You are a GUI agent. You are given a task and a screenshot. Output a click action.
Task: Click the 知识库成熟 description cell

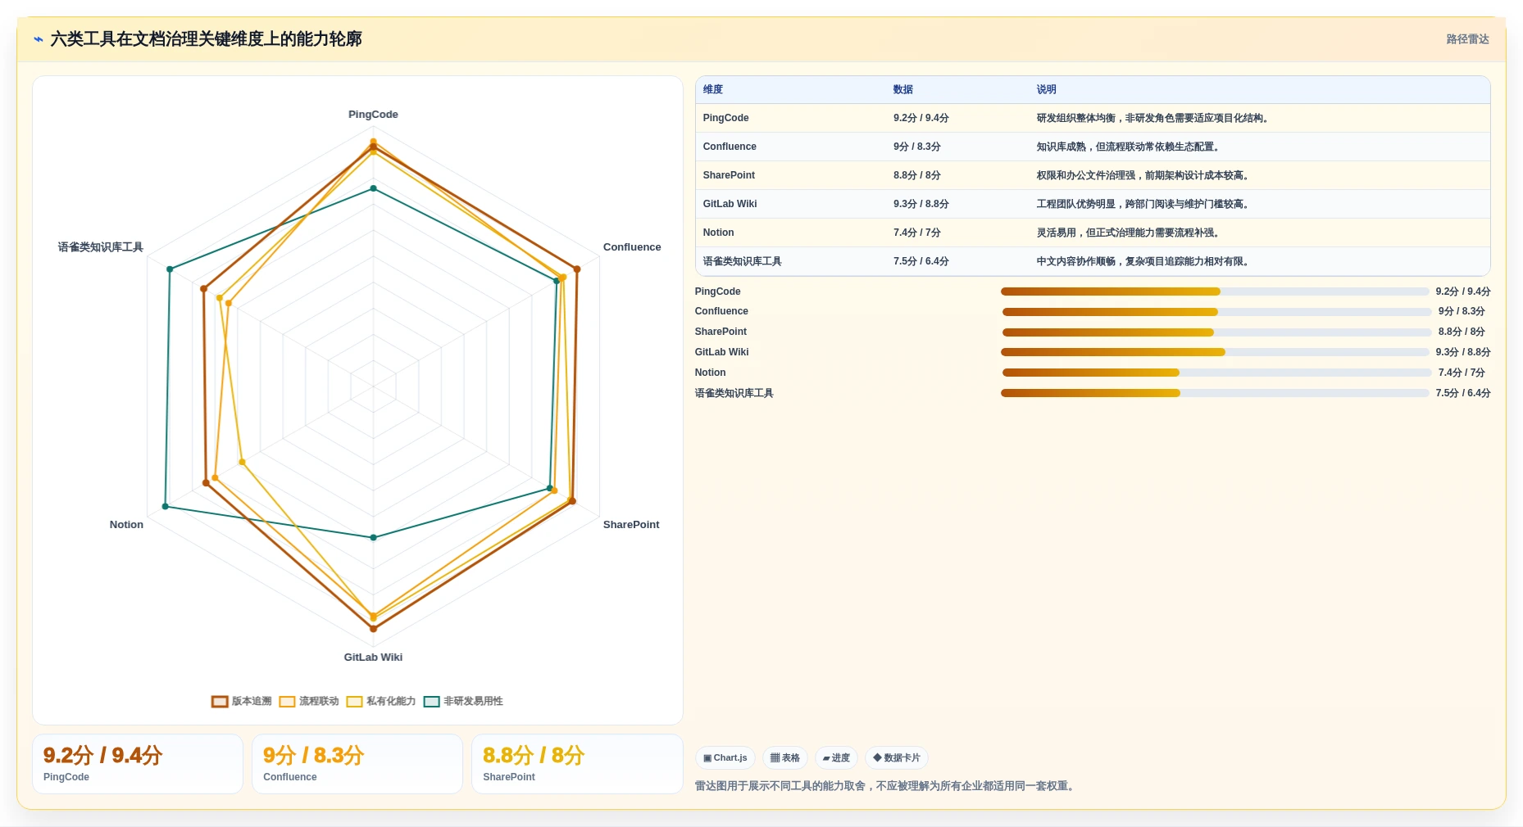1130,147
